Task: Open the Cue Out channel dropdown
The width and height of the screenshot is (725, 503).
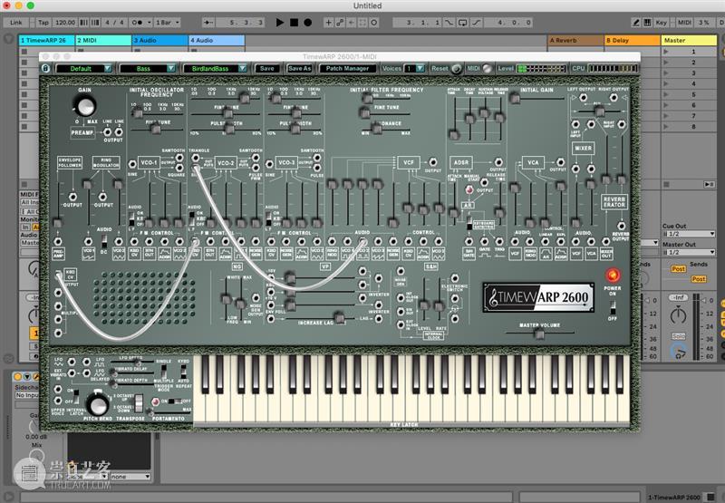Action: point(689,234)
